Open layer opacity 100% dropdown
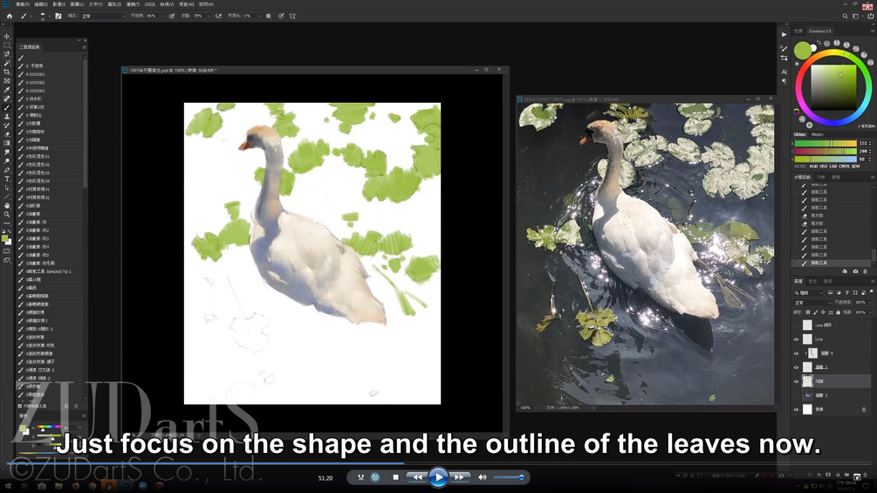 [870, 303]
